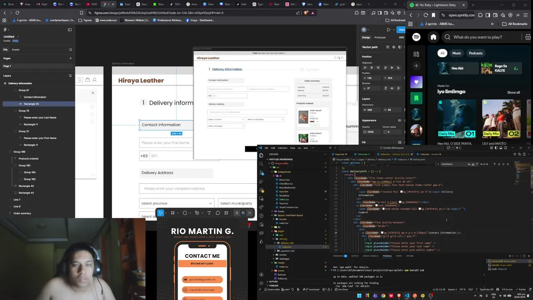Open Select province dropdown on Figma canvas
Screen dimensions: 533x300
click(x=176, y=203)
